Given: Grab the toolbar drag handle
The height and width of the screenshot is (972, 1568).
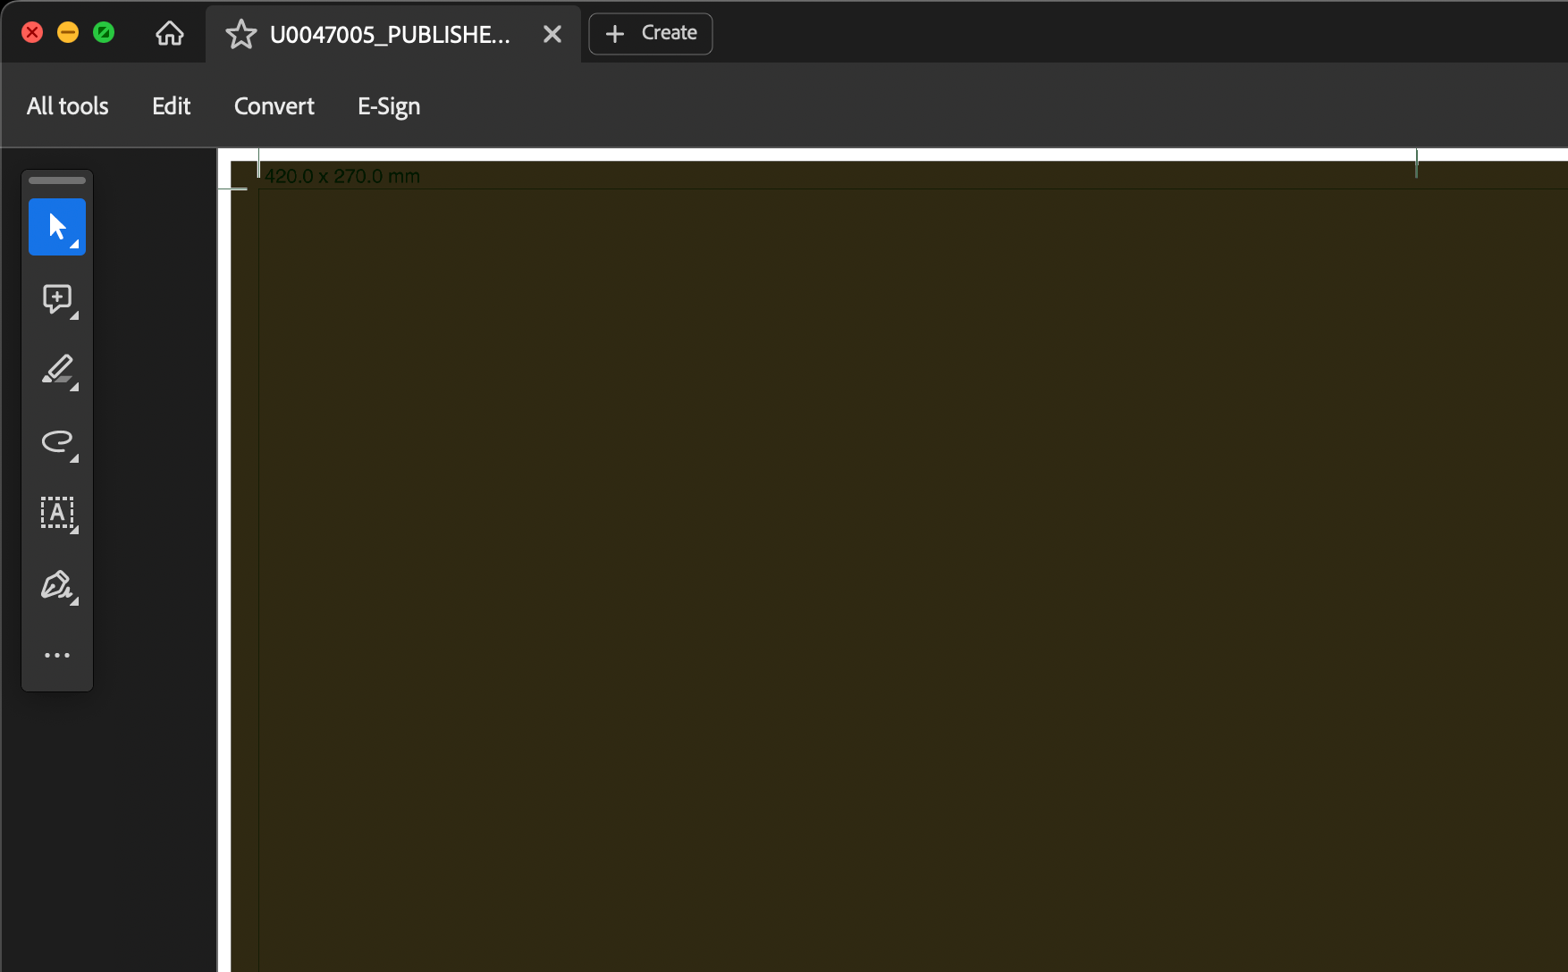Looking at the screenshot, I should (x=56, y=180).
